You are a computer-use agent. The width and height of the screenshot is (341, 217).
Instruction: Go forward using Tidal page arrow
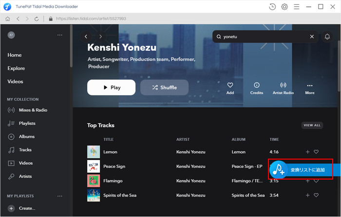(100, 36)
